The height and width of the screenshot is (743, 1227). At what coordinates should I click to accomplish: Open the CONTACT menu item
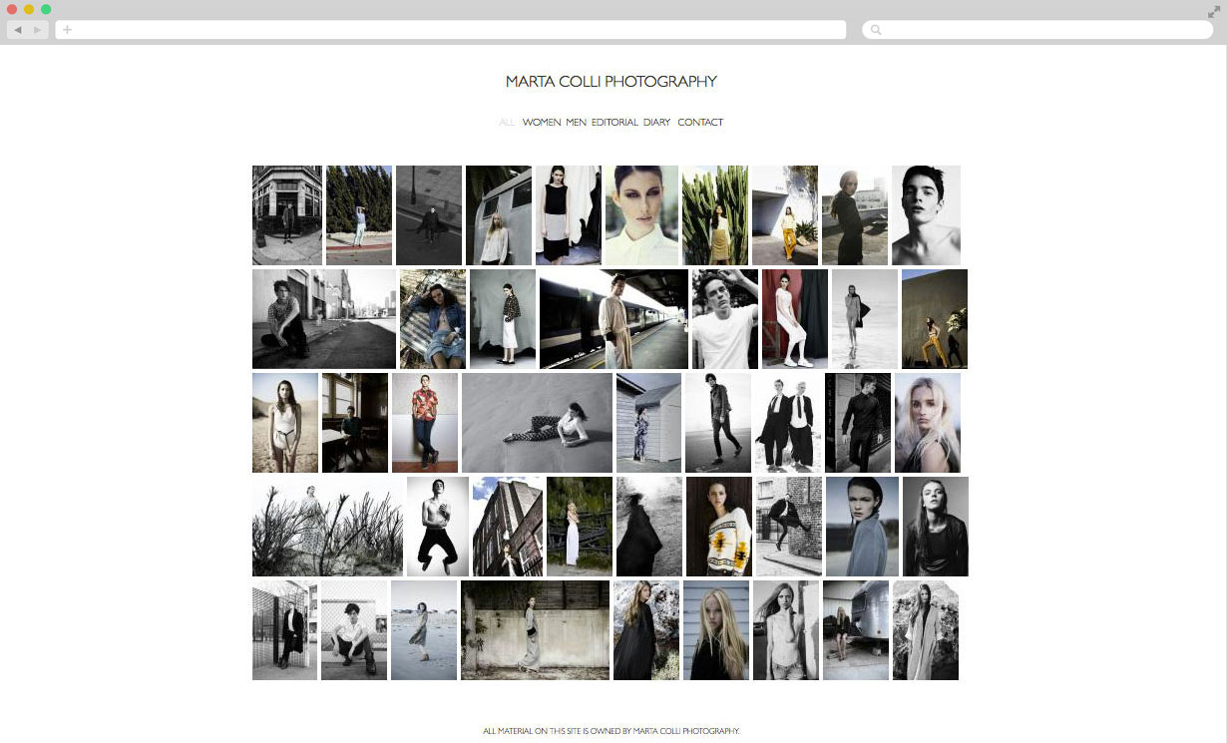pos(700,123)
